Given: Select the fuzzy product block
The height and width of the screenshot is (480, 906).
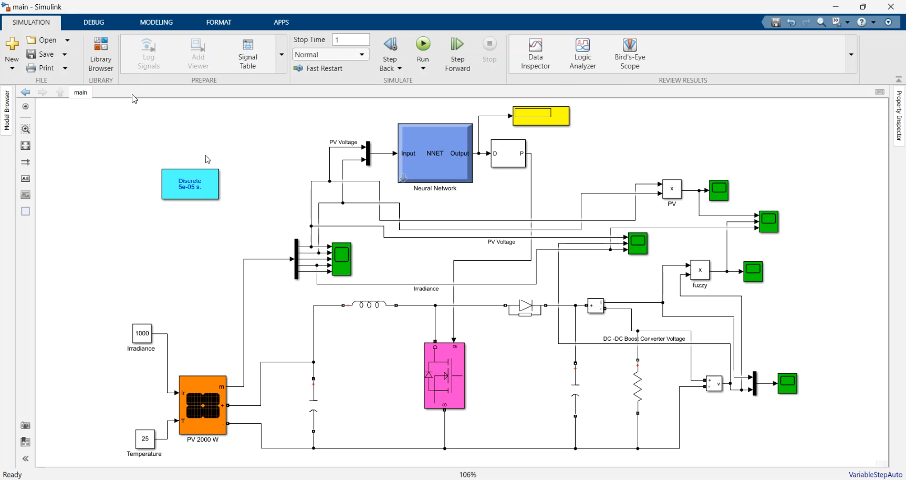Looking at the screenshot, I should click(700, 270).
